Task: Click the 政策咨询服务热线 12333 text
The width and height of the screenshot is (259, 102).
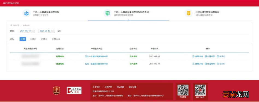Action: 103,91
